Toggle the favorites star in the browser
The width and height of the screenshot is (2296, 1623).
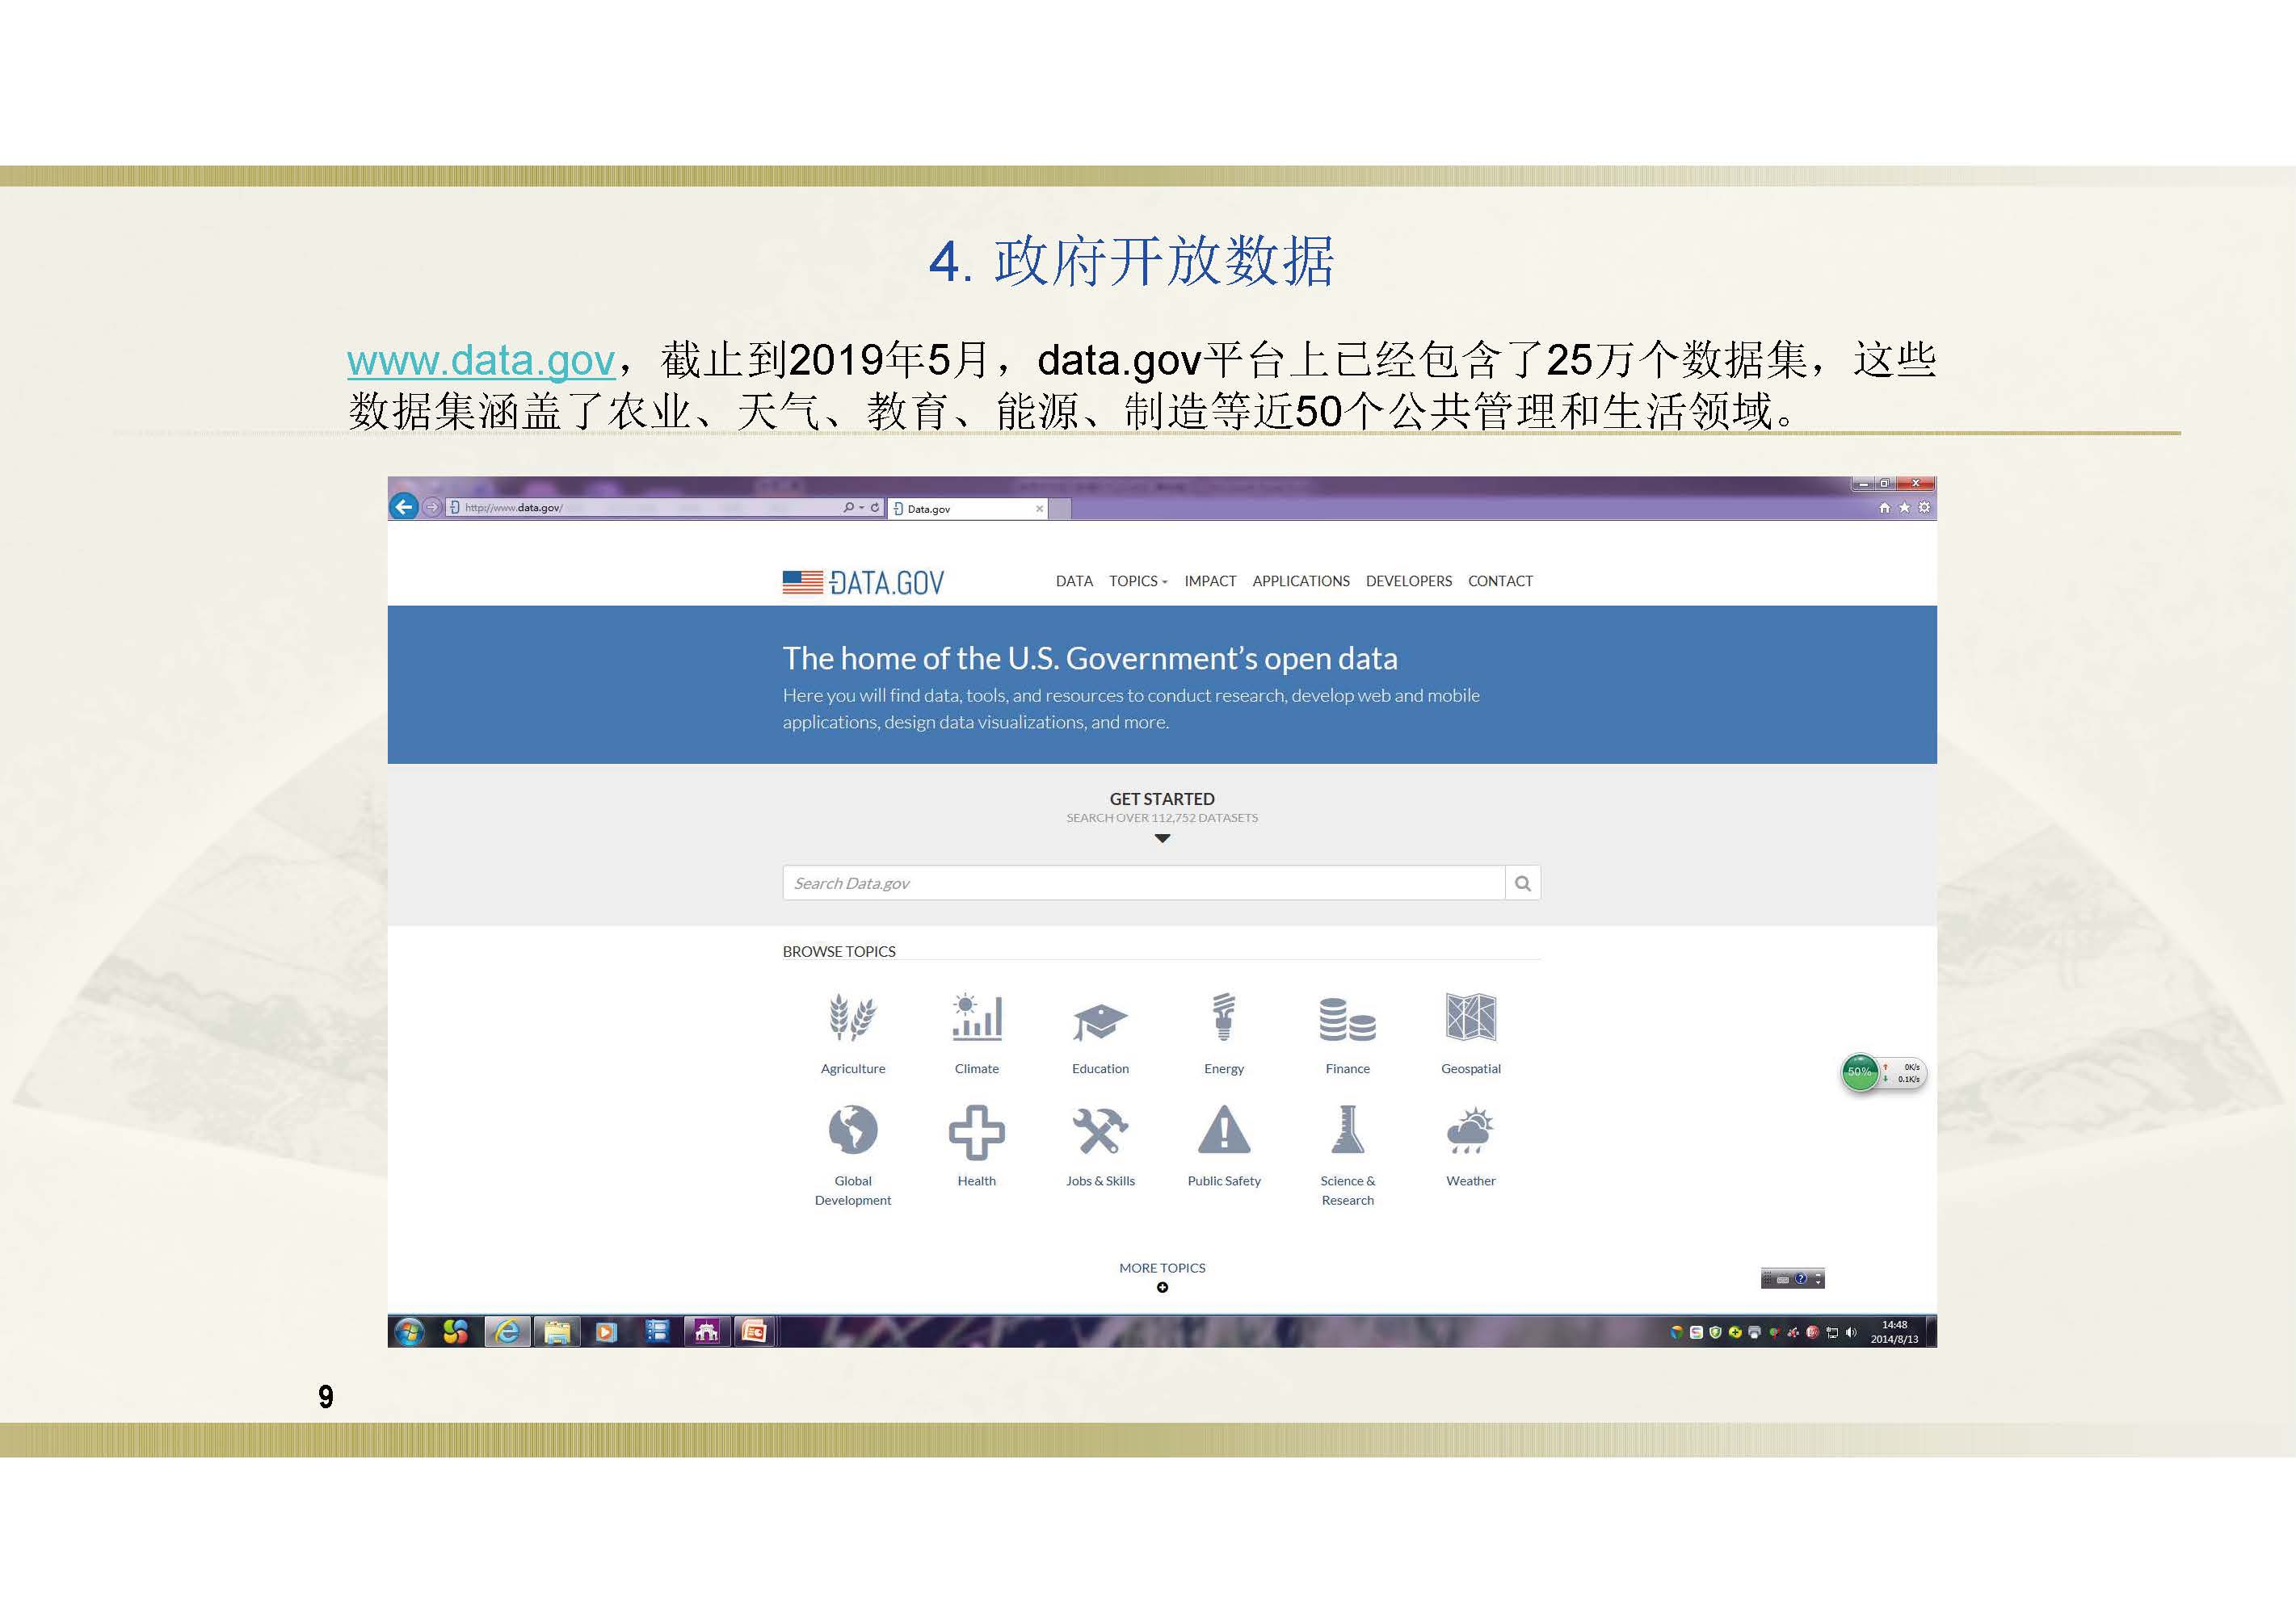click(x=1903, y=507)
